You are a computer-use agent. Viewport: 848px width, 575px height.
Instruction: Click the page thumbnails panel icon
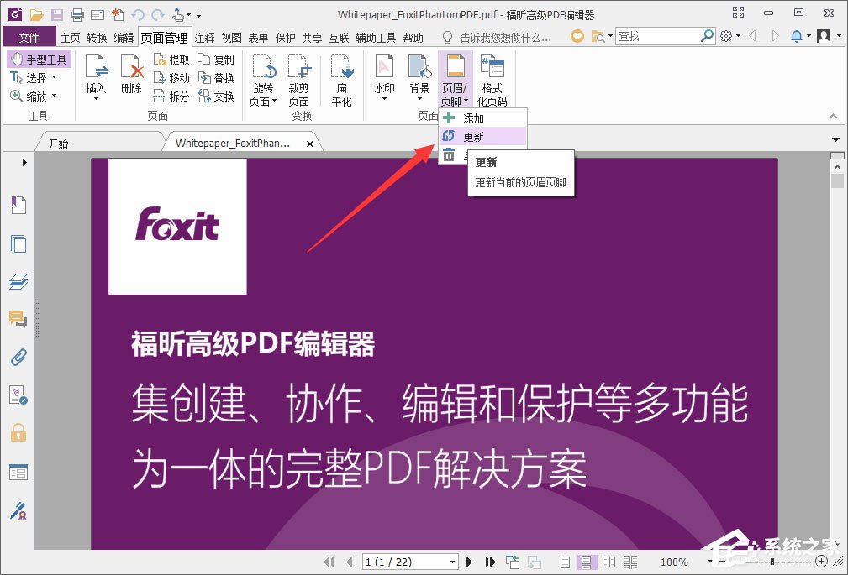(18, 243)
